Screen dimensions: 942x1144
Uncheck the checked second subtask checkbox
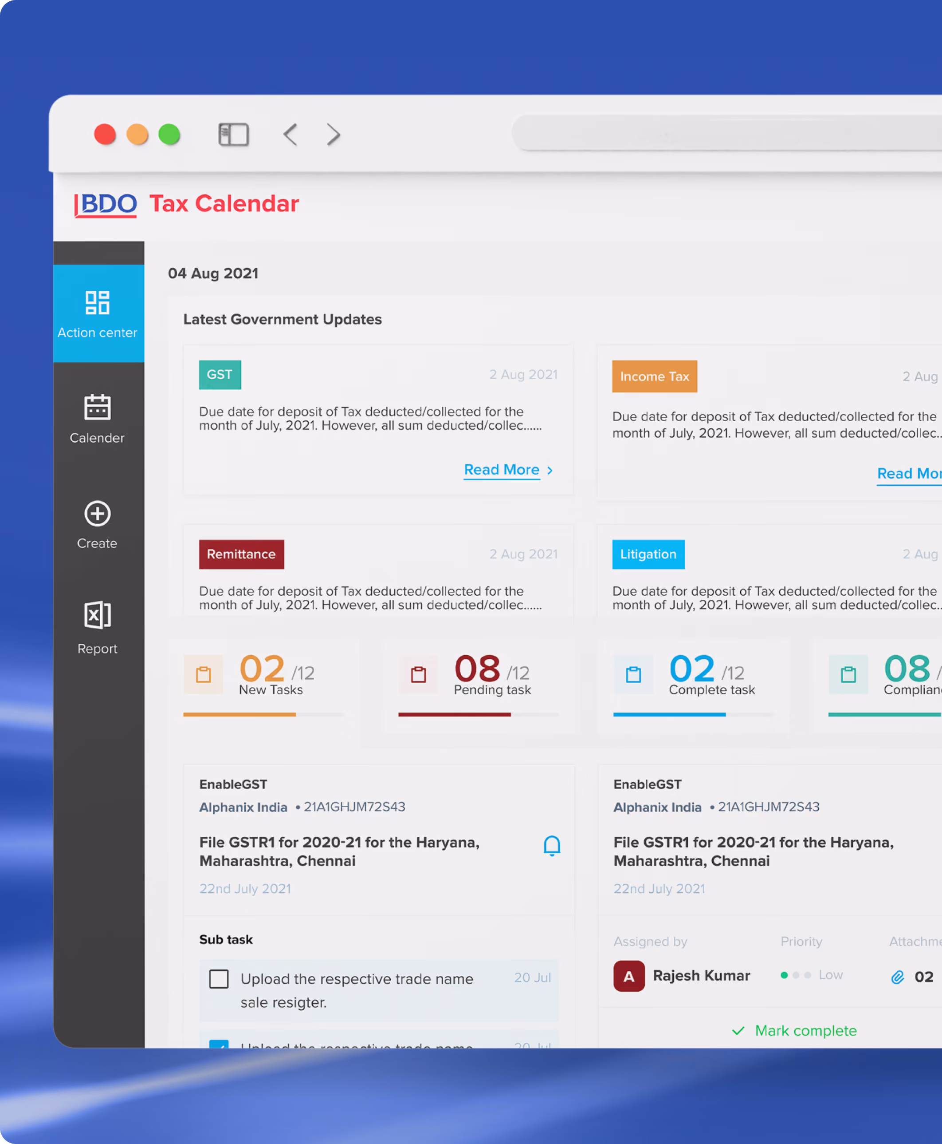point(219,1044)
